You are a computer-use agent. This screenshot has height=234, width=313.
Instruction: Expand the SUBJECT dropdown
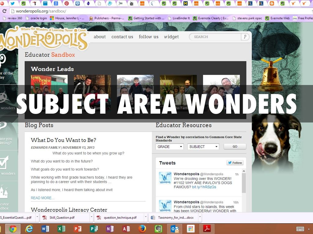(x=203, y=147)
